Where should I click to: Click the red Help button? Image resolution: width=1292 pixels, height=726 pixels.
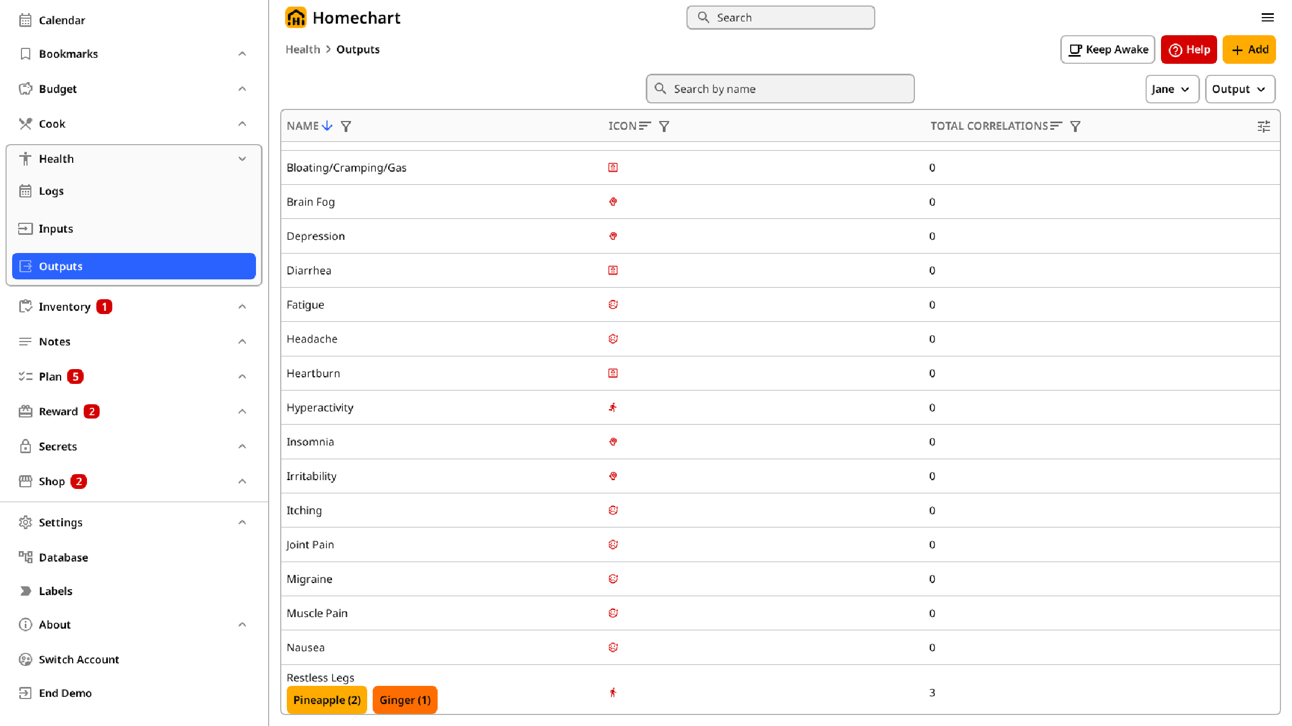pyautogui.click(x=1189, y=50)
